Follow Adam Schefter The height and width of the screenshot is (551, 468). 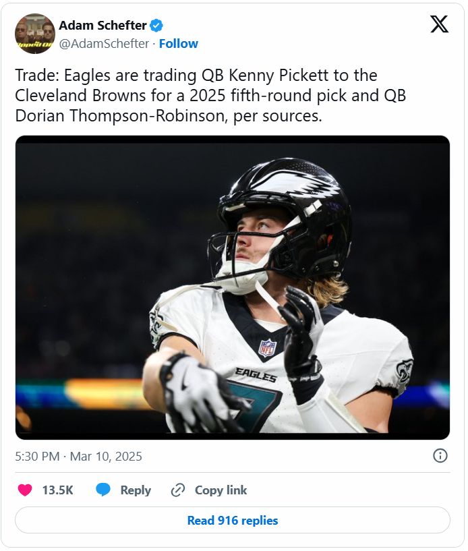[179, 44]
